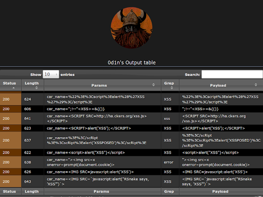Click the Odin viking logo image
This screenshot has height=197, width=263.
coord(131,28)
